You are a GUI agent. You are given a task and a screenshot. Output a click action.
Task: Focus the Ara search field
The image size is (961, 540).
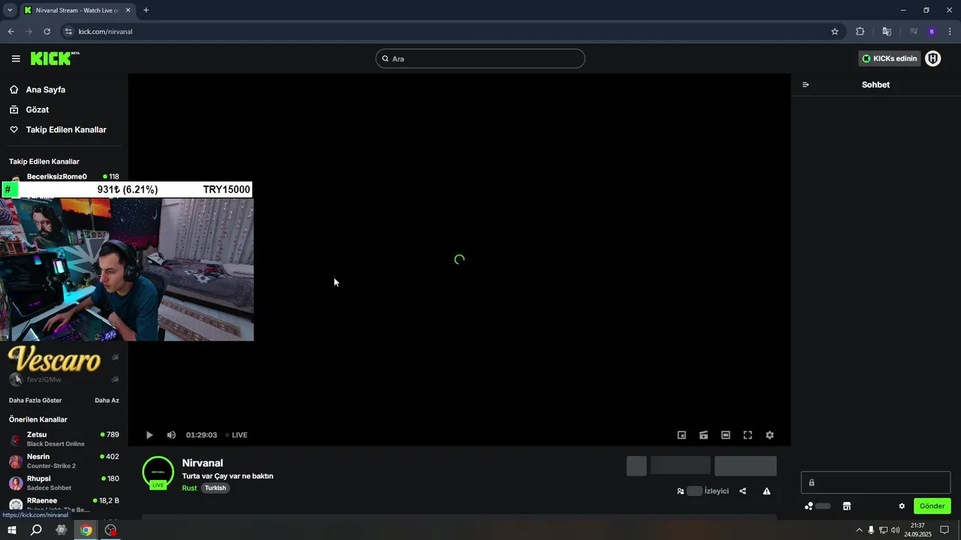pos(480,58)
